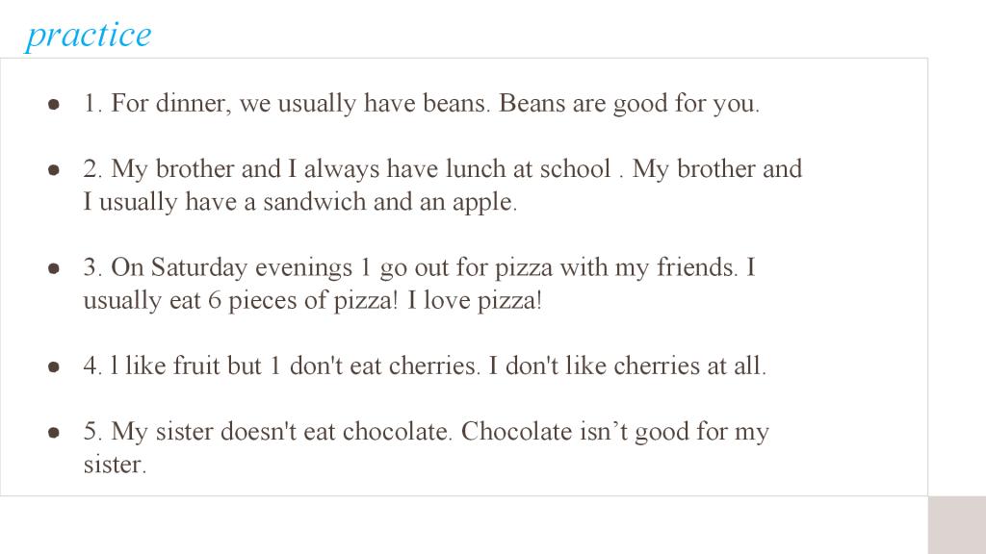Image resolution: width=986 pixels, height=554 pixels.
Task: Click the second 'My brother and' phrase
Action: (x=717, y=169)
